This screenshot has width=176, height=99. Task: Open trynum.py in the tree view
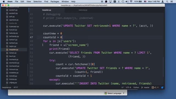[13, 30]
